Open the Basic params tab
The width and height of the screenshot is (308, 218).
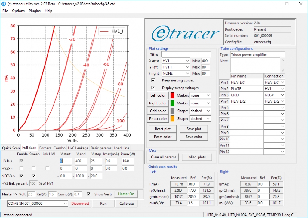(x=101, y=148)
